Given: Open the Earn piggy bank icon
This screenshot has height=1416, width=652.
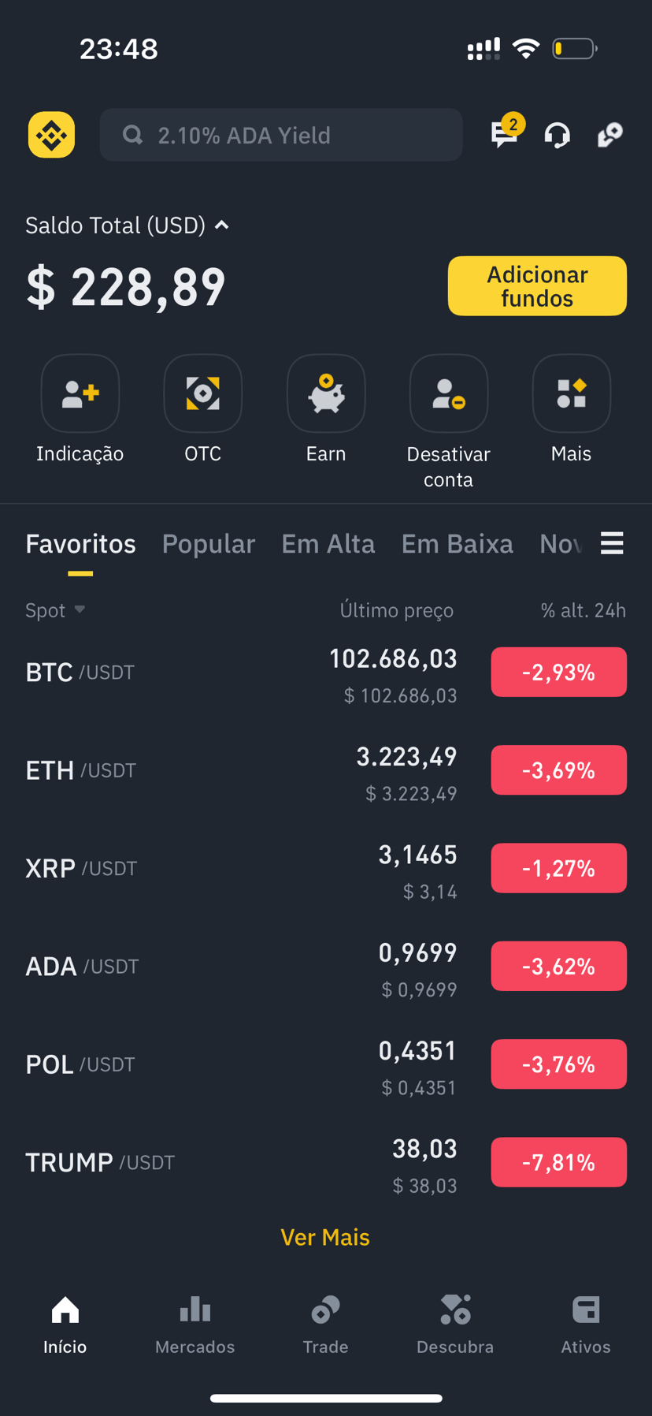Looking at the screenshot, I should [x=326, y=393].
